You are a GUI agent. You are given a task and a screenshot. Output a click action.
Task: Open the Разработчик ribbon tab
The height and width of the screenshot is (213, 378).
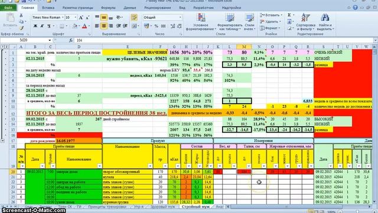203,8
